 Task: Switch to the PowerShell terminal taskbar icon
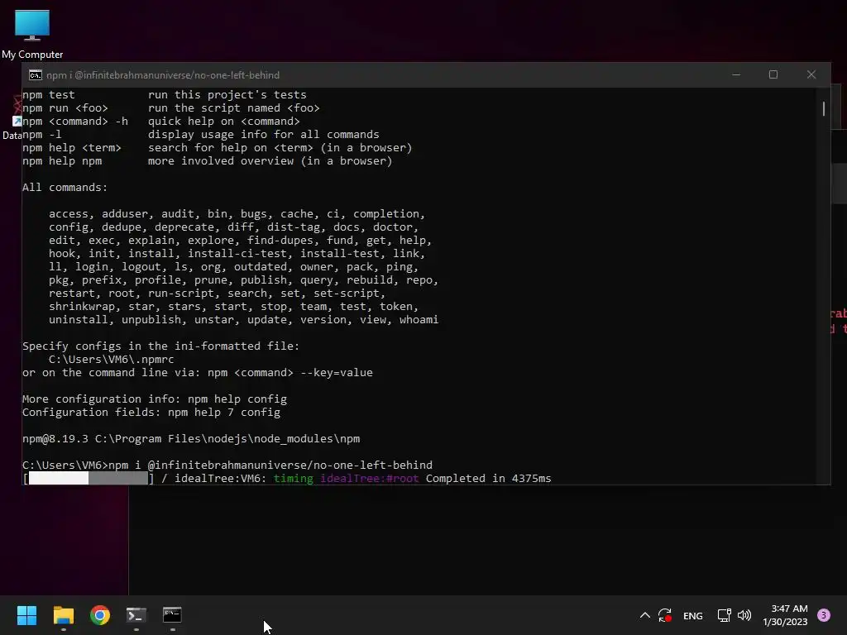click(136, 615)
